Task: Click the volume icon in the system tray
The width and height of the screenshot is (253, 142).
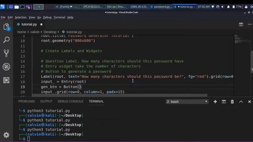Action: point(223,7)
